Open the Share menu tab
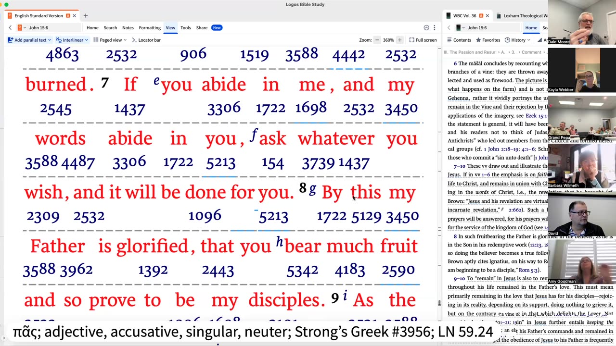 [202, 28]
